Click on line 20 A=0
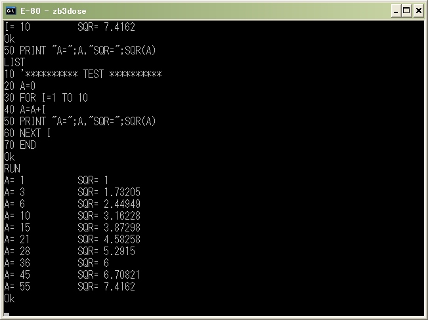 (20, 86)
